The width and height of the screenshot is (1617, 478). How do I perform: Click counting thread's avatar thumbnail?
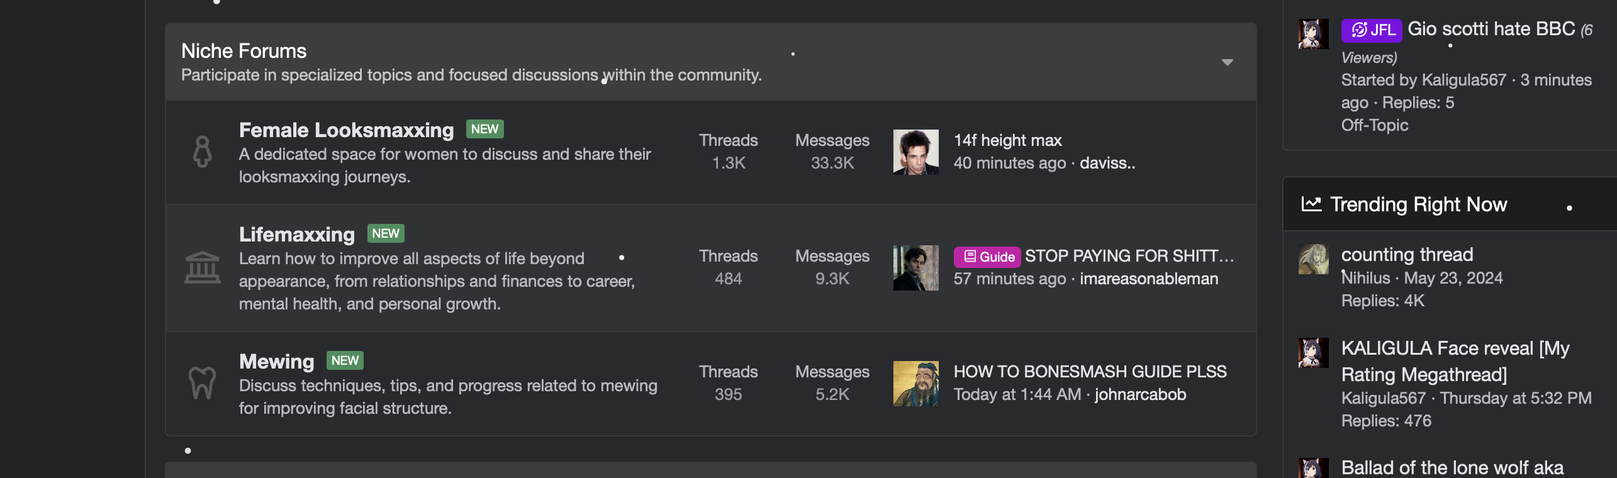(1313, 259)
